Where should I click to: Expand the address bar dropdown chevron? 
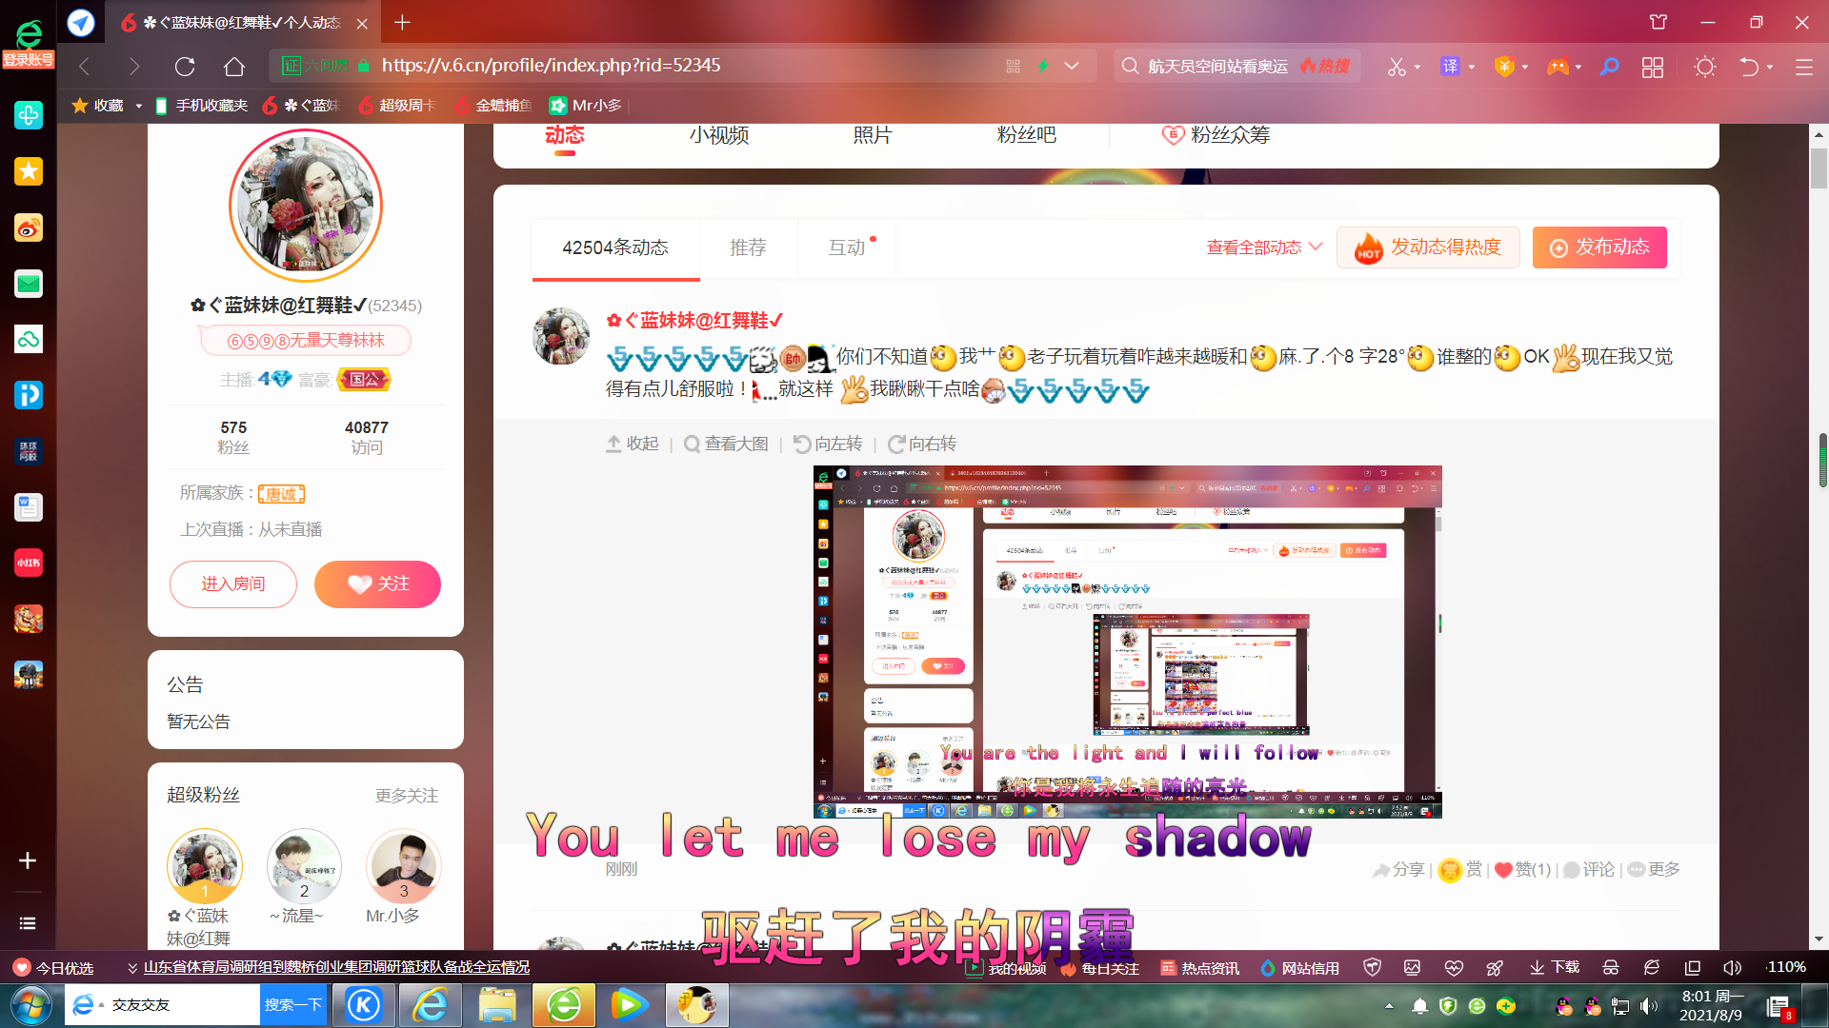click(1072, 66)
